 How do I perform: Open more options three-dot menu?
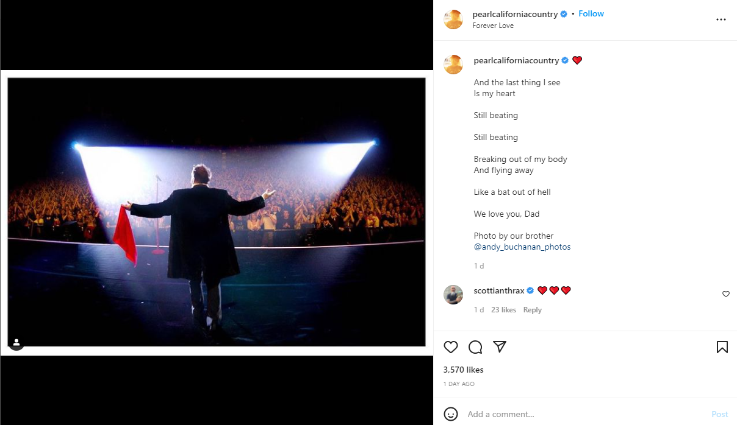click(x=721, y=19)
